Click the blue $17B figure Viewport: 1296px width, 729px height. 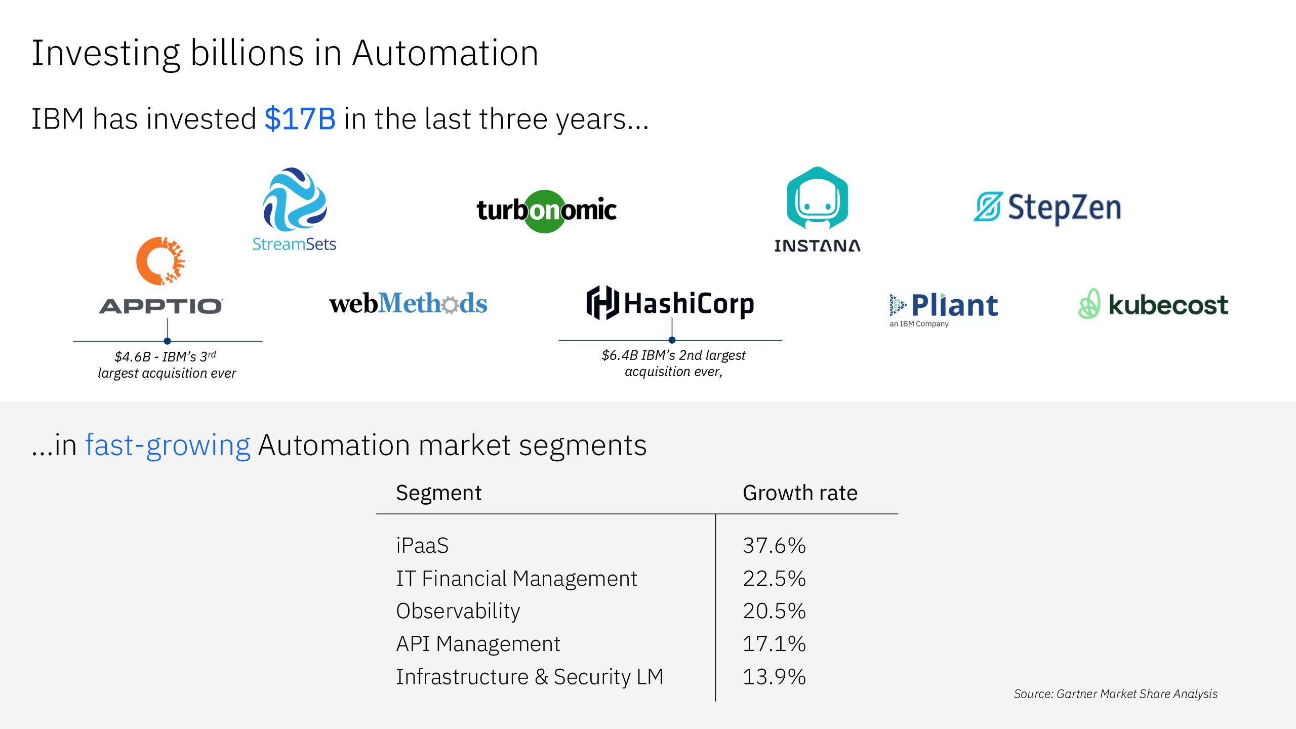(x=300, y=119)
